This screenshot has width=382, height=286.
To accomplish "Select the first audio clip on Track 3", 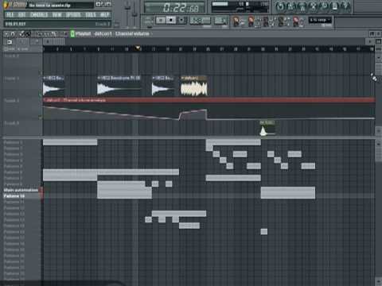I will click(53, 86).
